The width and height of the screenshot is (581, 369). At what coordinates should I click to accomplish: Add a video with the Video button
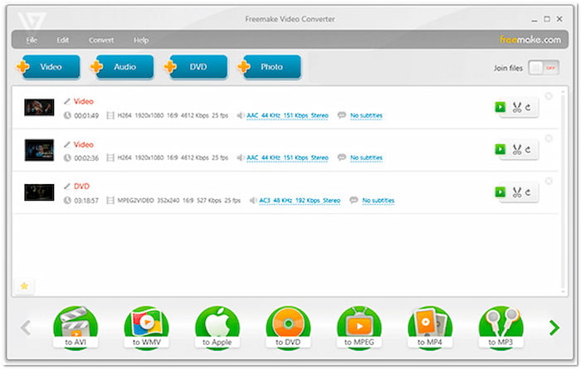49,67
